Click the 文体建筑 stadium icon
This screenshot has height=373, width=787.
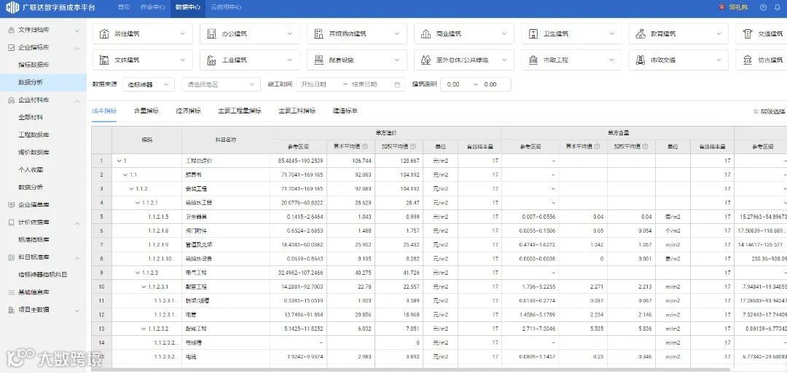coord(104,60)
